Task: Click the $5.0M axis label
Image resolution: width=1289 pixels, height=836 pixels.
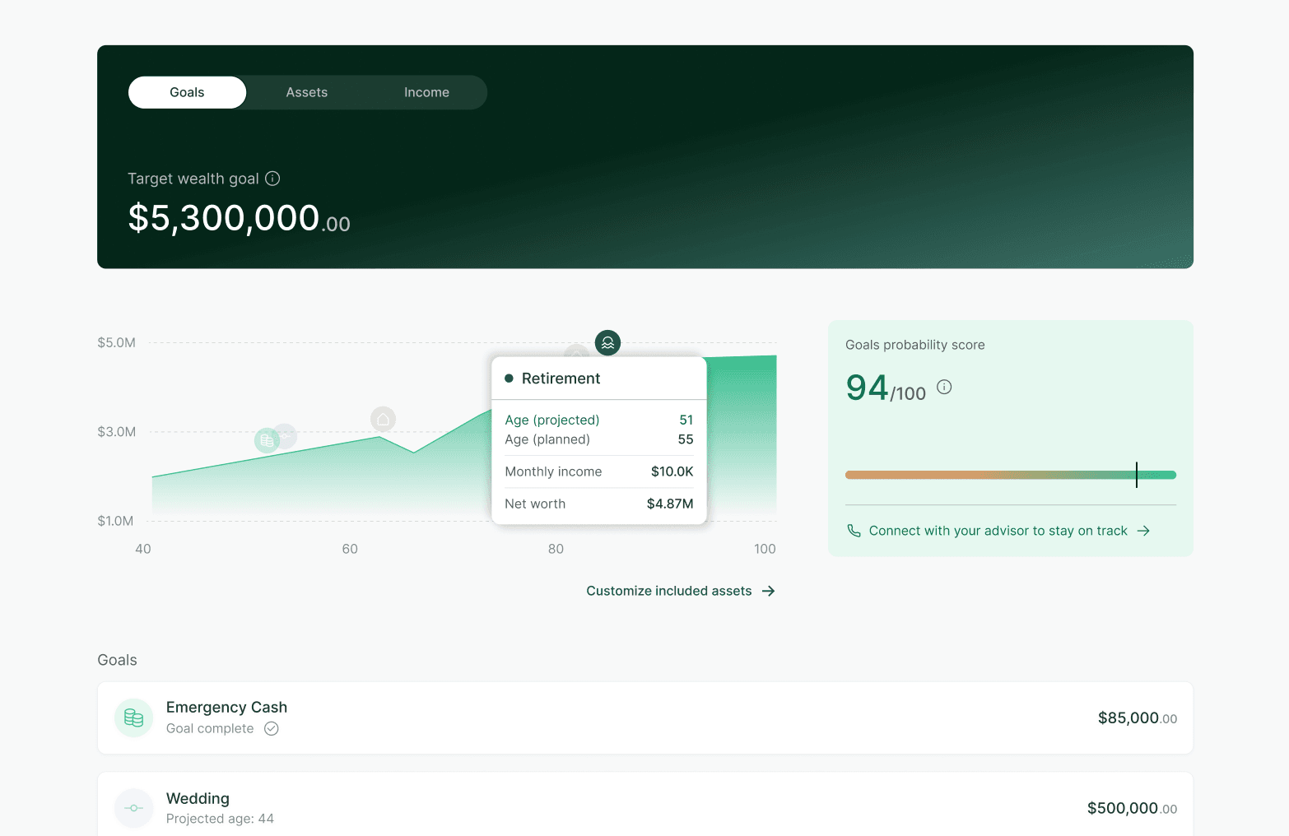Action: click(116, 342)
